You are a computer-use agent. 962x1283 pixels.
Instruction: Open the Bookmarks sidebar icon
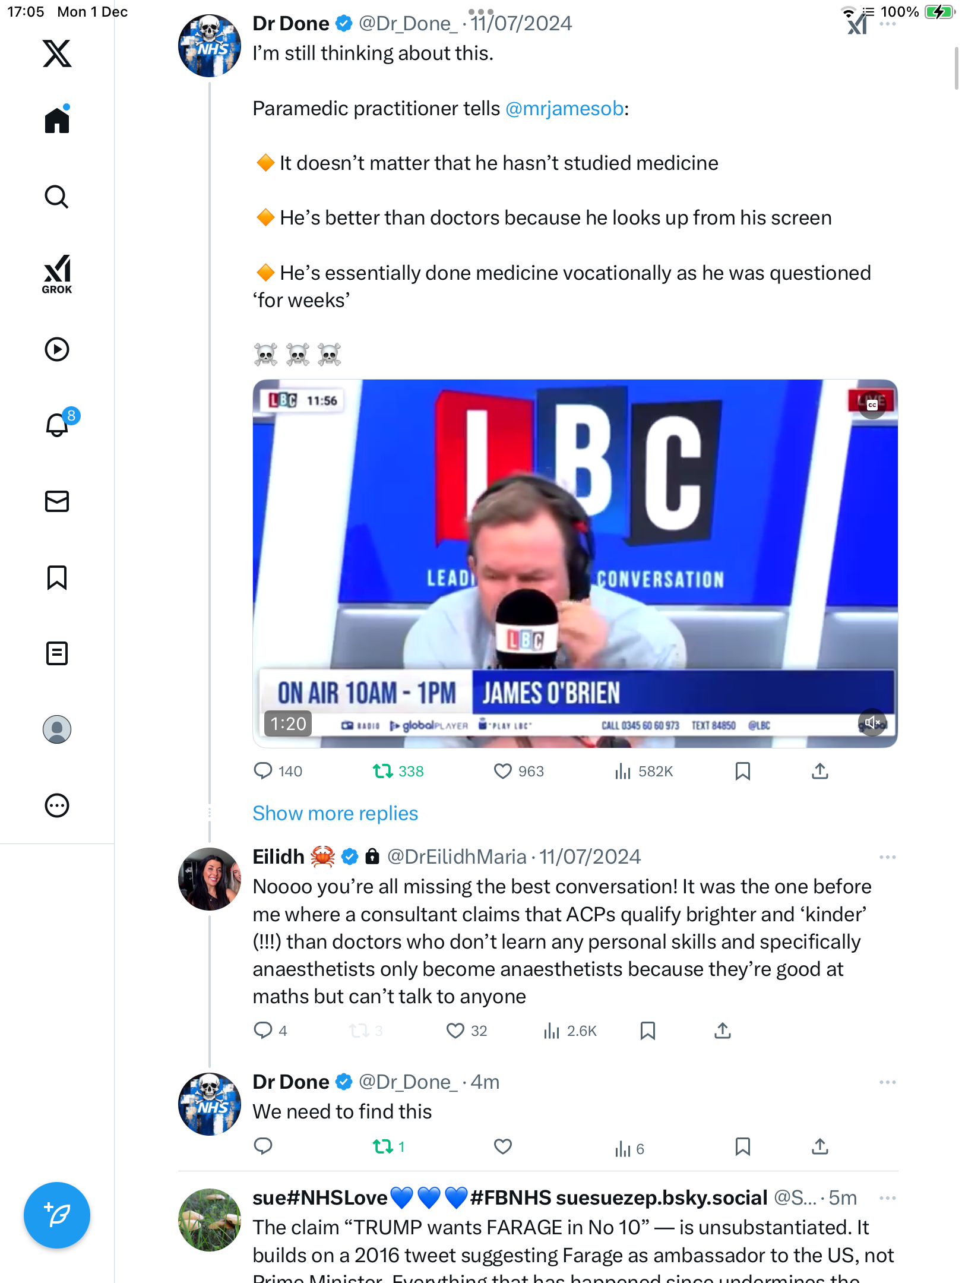tap(57, 577)
